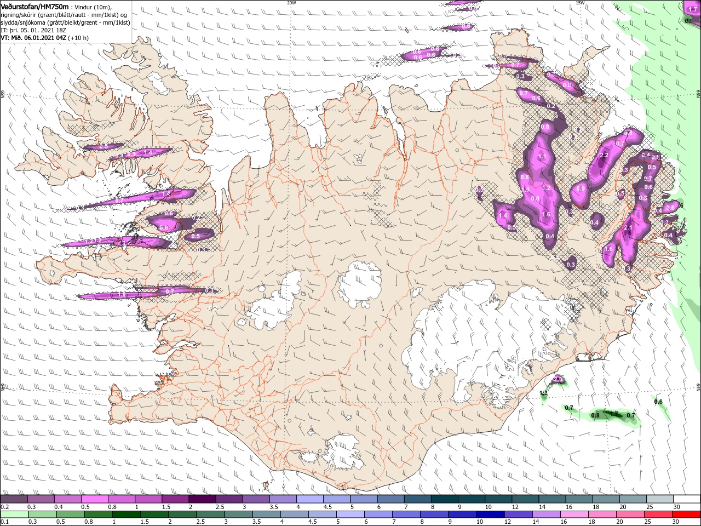Click the 0.9 snowfall value in the east

pos(581,189)
